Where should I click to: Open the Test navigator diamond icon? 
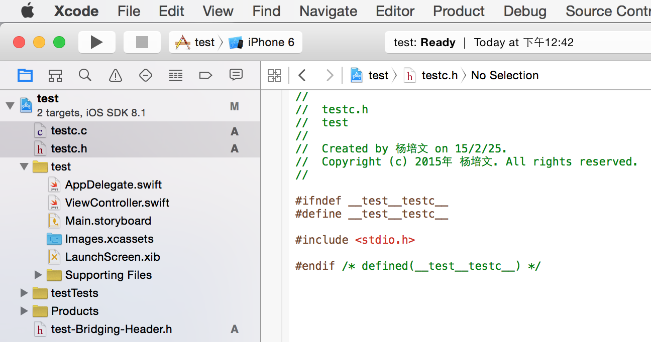(145, 75)
